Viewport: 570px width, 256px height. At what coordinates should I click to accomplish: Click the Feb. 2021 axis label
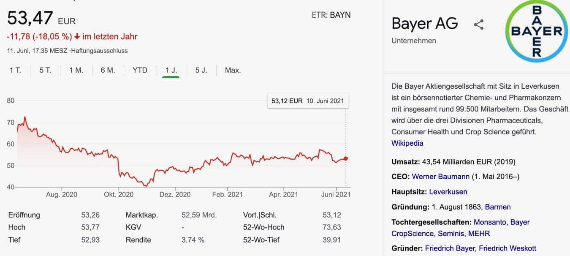pyautogui.click(x=227, y=195)
